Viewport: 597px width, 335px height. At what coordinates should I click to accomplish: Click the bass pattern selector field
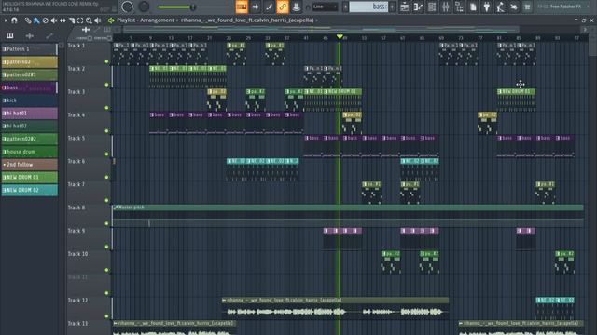(368, 7)
